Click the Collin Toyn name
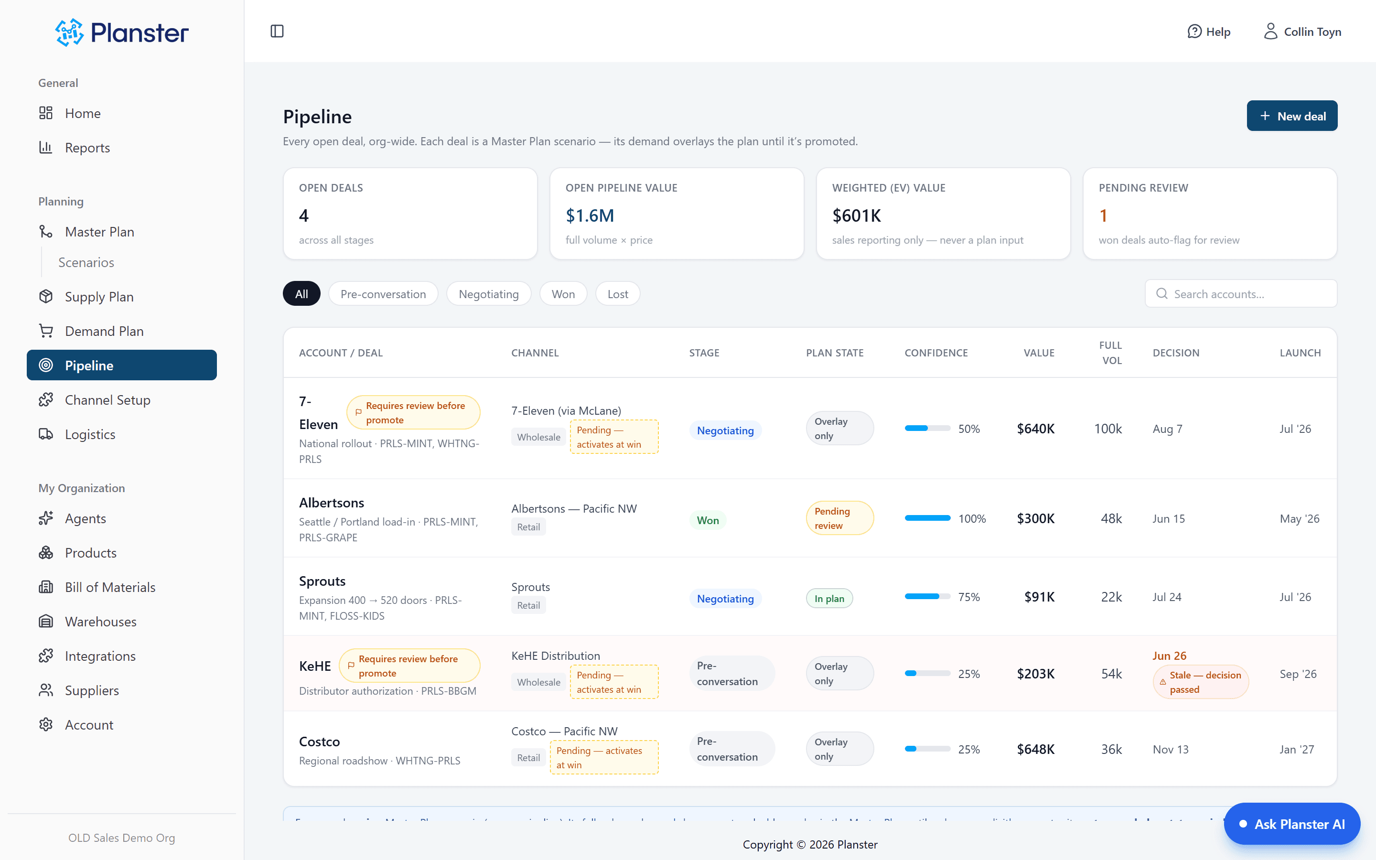The image size is (1376, 860). [1312, 32]
